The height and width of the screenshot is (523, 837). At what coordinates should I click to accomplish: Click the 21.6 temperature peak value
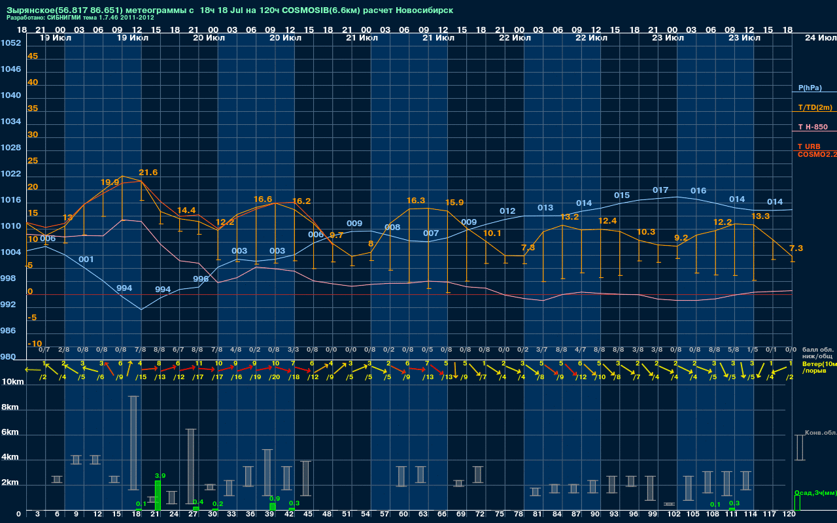click(148, 173)
